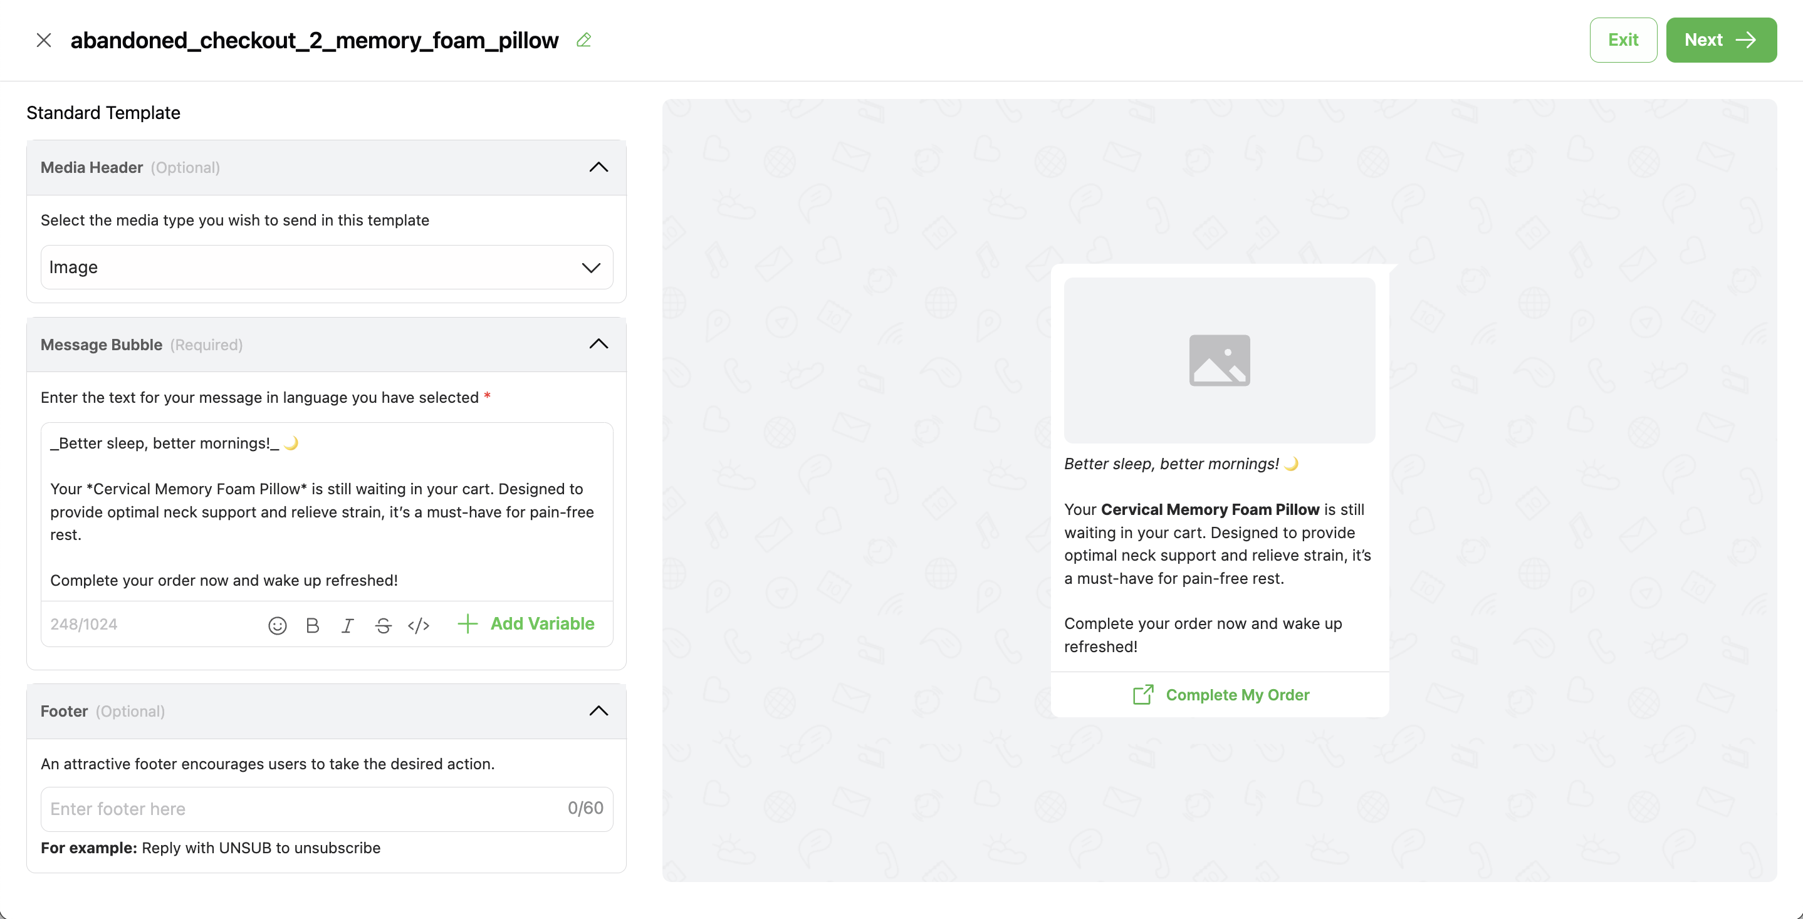The height and width of the screenshot is (919, 1803).
Task: Click inside the message body text area
Action: click(x=326, y=511)
